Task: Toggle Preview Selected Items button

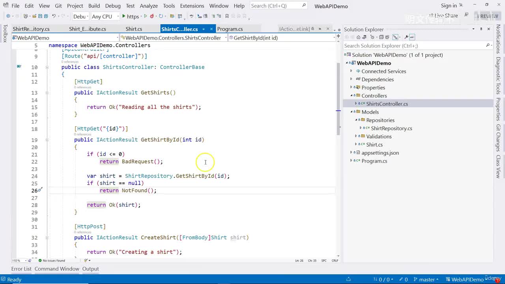Action: (412, 37)
